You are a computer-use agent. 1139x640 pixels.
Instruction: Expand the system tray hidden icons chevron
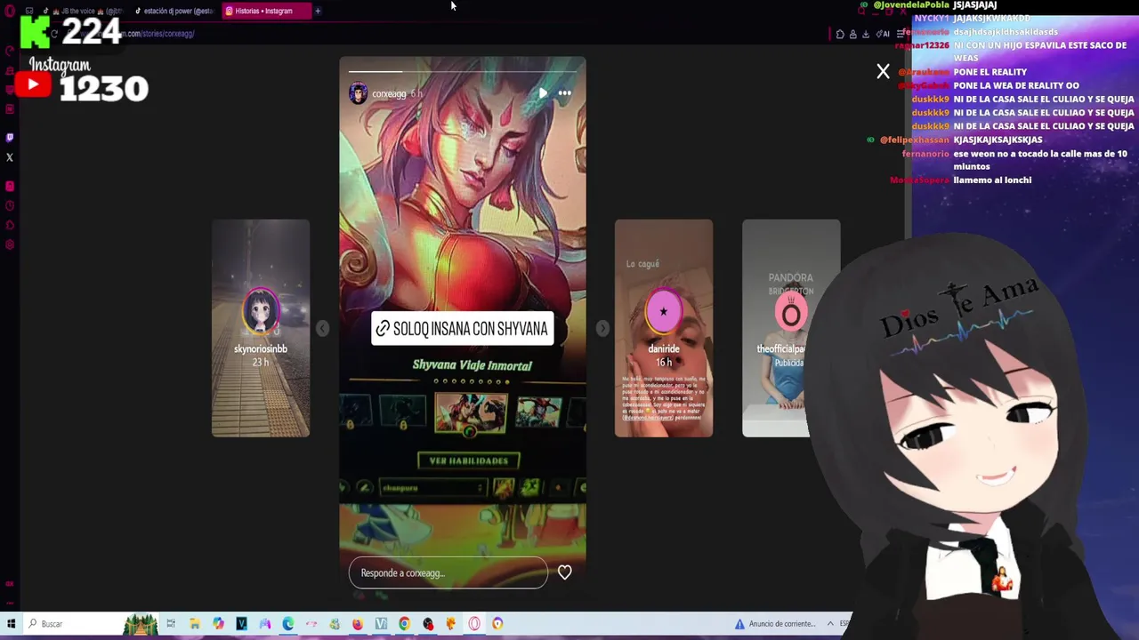[x=830, y=623]
